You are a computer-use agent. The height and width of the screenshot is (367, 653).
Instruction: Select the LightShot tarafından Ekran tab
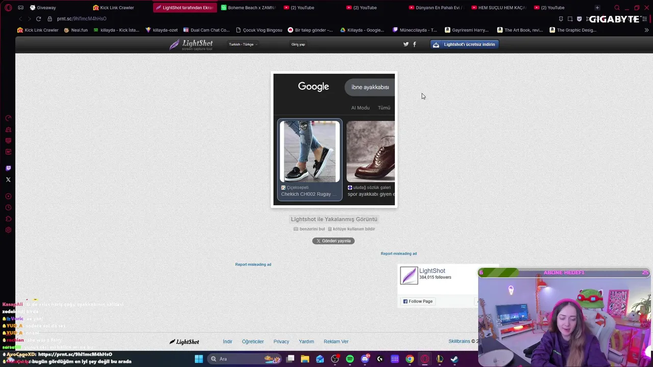coord(184,8)
